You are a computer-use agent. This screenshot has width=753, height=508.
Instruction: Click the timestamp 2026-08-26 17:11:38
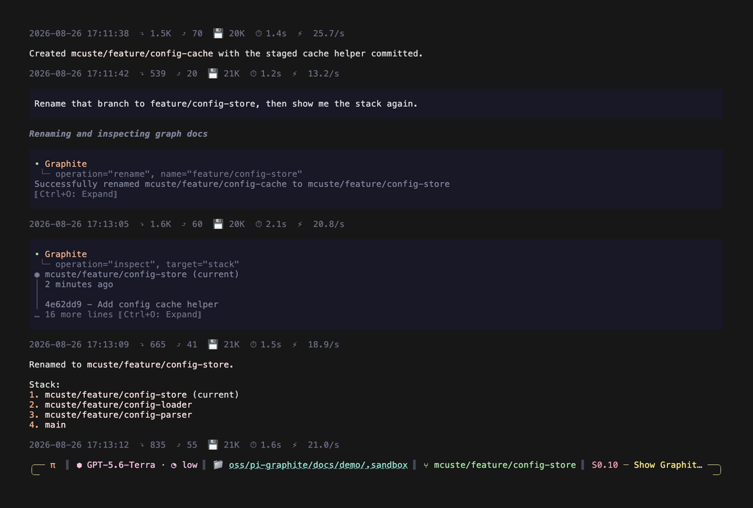(x=79, y=33)
